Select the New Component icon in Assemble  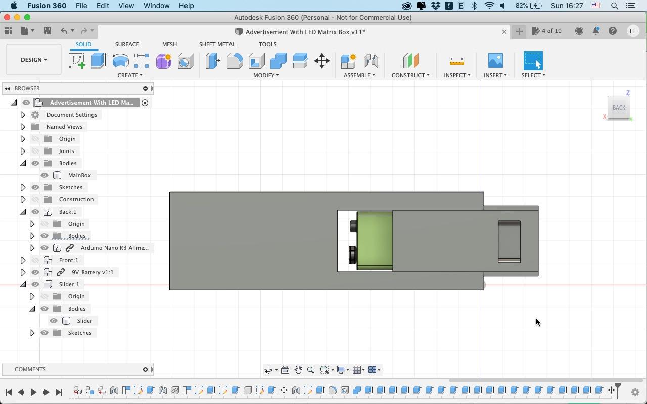349,61
